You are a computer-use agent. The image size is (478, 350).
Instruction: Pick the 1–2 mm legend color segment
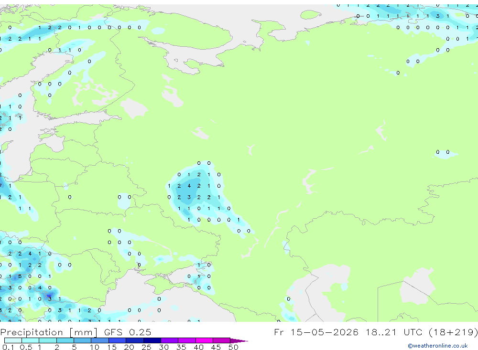tap(48, 340)
